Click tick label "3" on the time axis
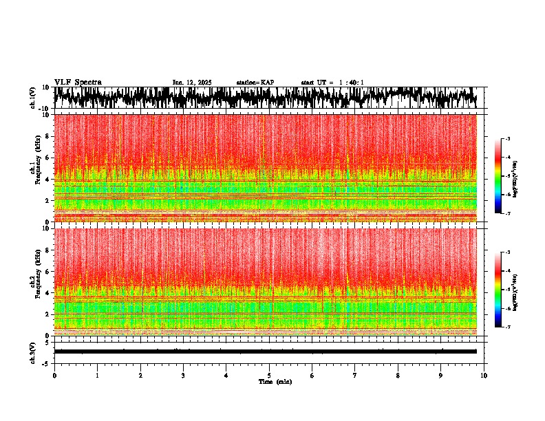The image size is (545, 421). [183, 376]
